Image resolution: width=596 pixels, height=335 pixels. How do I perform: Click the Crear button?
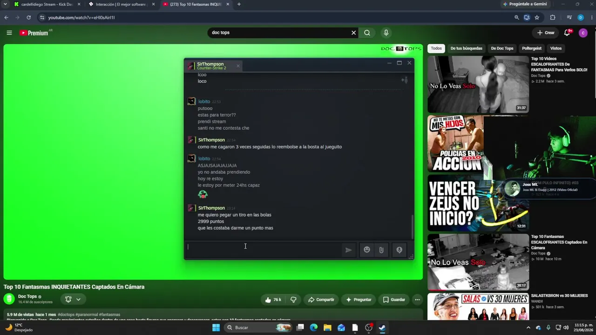pos(546,33)
